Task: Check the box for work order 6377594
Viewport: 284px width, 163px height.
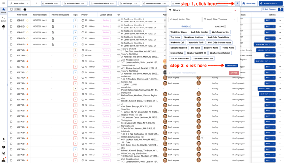Action: tap(11, 105)
